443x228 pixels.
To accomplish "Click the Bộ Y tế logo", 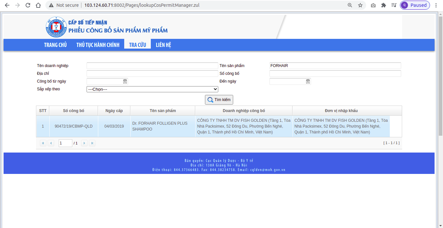I will point(56,27).
